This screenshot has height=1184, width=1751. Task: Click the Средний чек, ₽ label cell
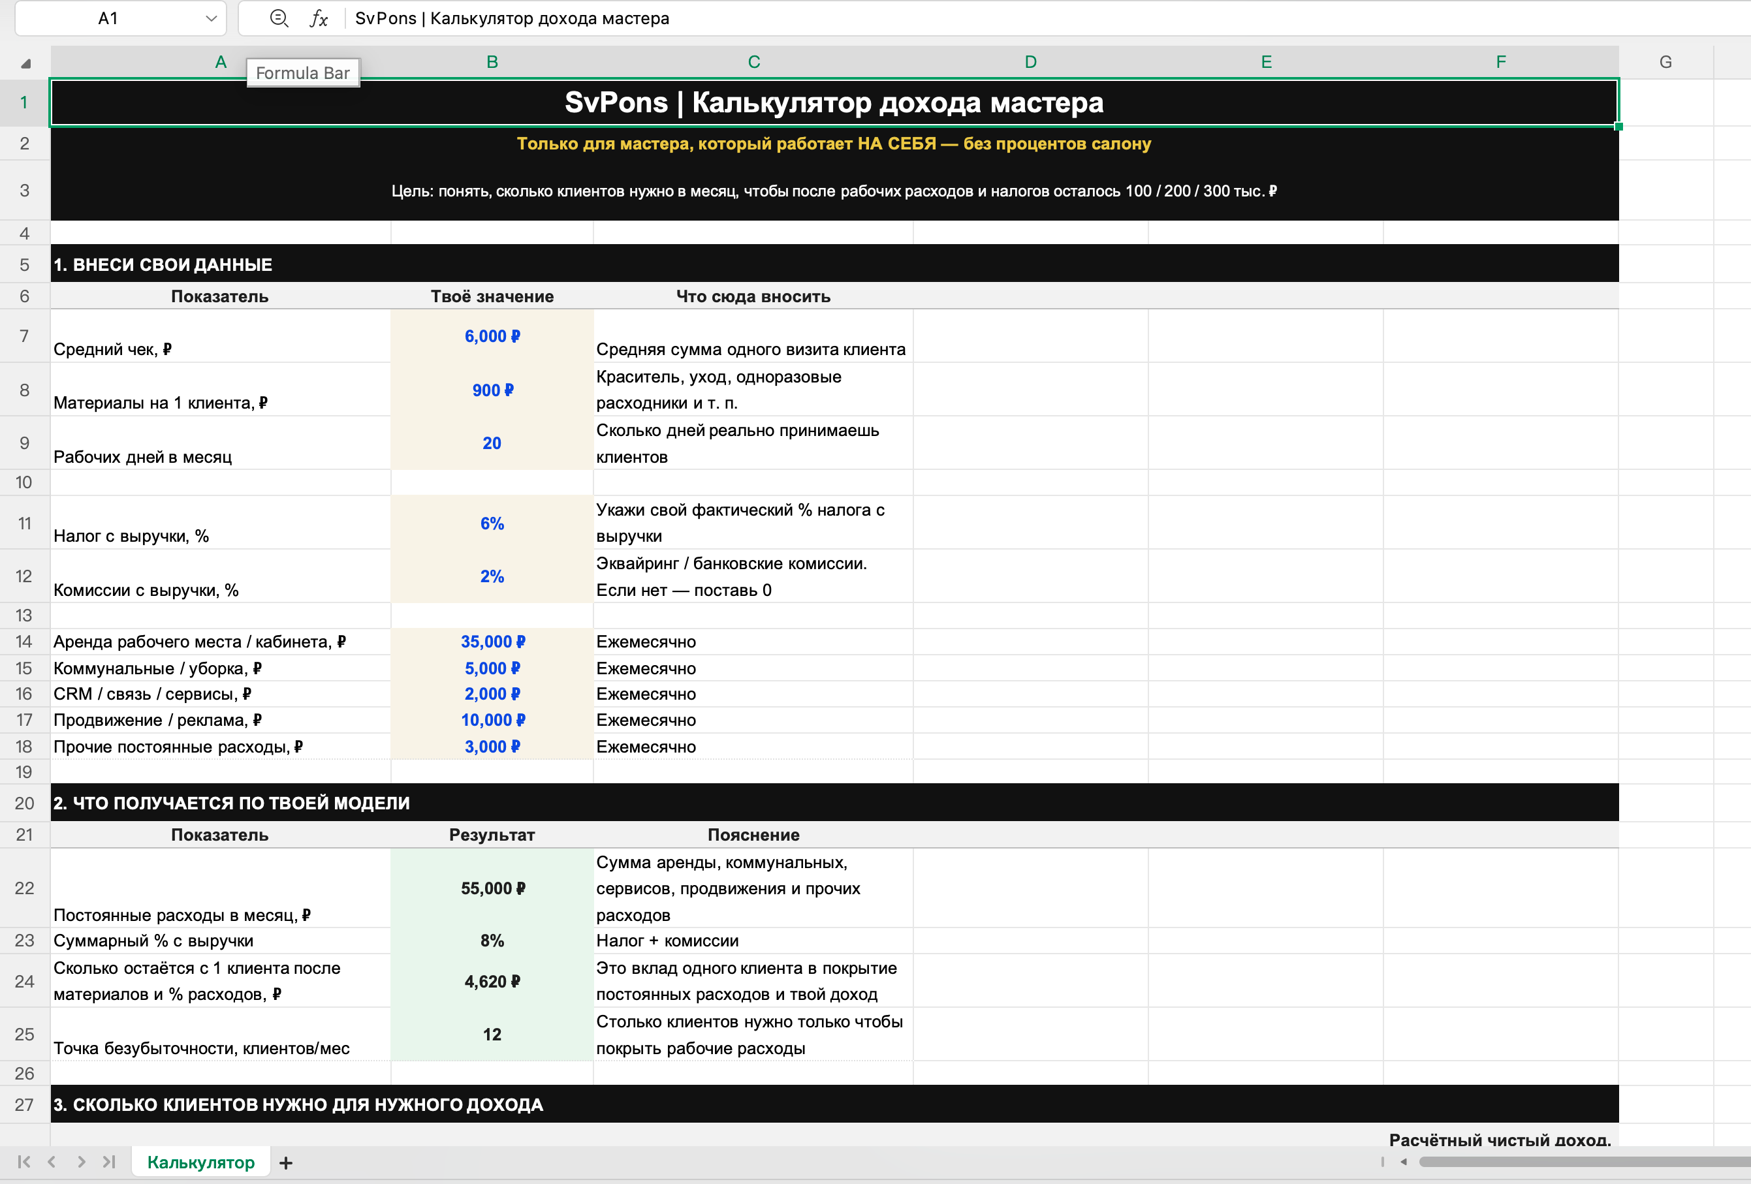[x=221, y=336]
